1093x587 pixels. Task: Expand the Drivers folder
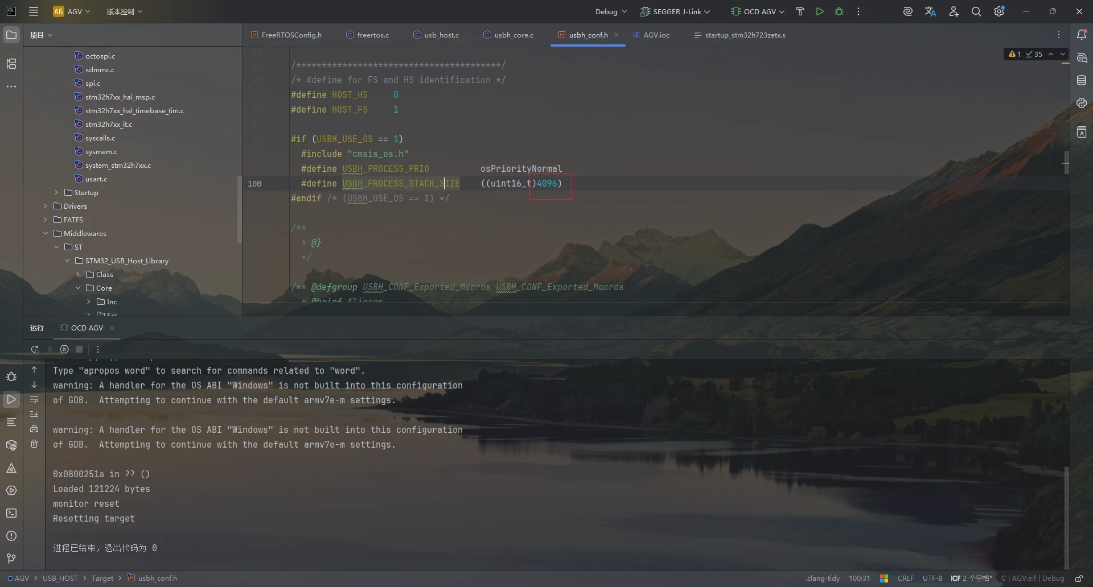[x=46, y=206]
